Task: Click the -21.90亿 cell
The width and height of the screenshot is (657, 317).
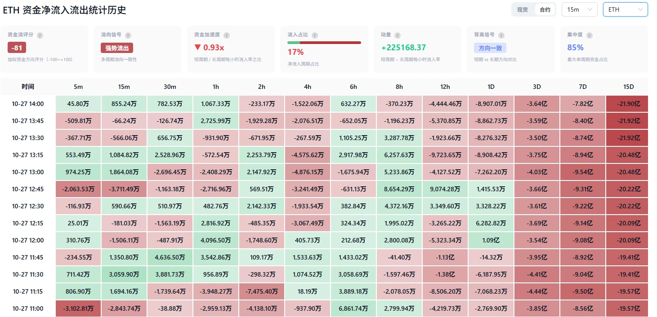Action: coord(627,104)
